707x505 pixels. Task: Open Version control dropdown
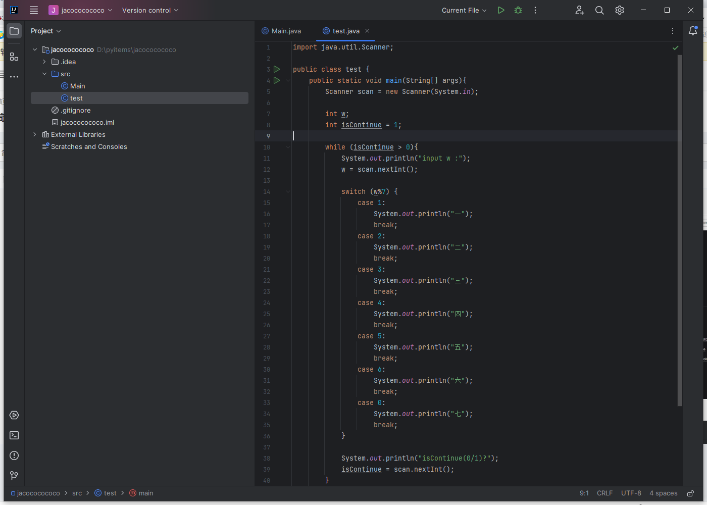click(150, 10)
